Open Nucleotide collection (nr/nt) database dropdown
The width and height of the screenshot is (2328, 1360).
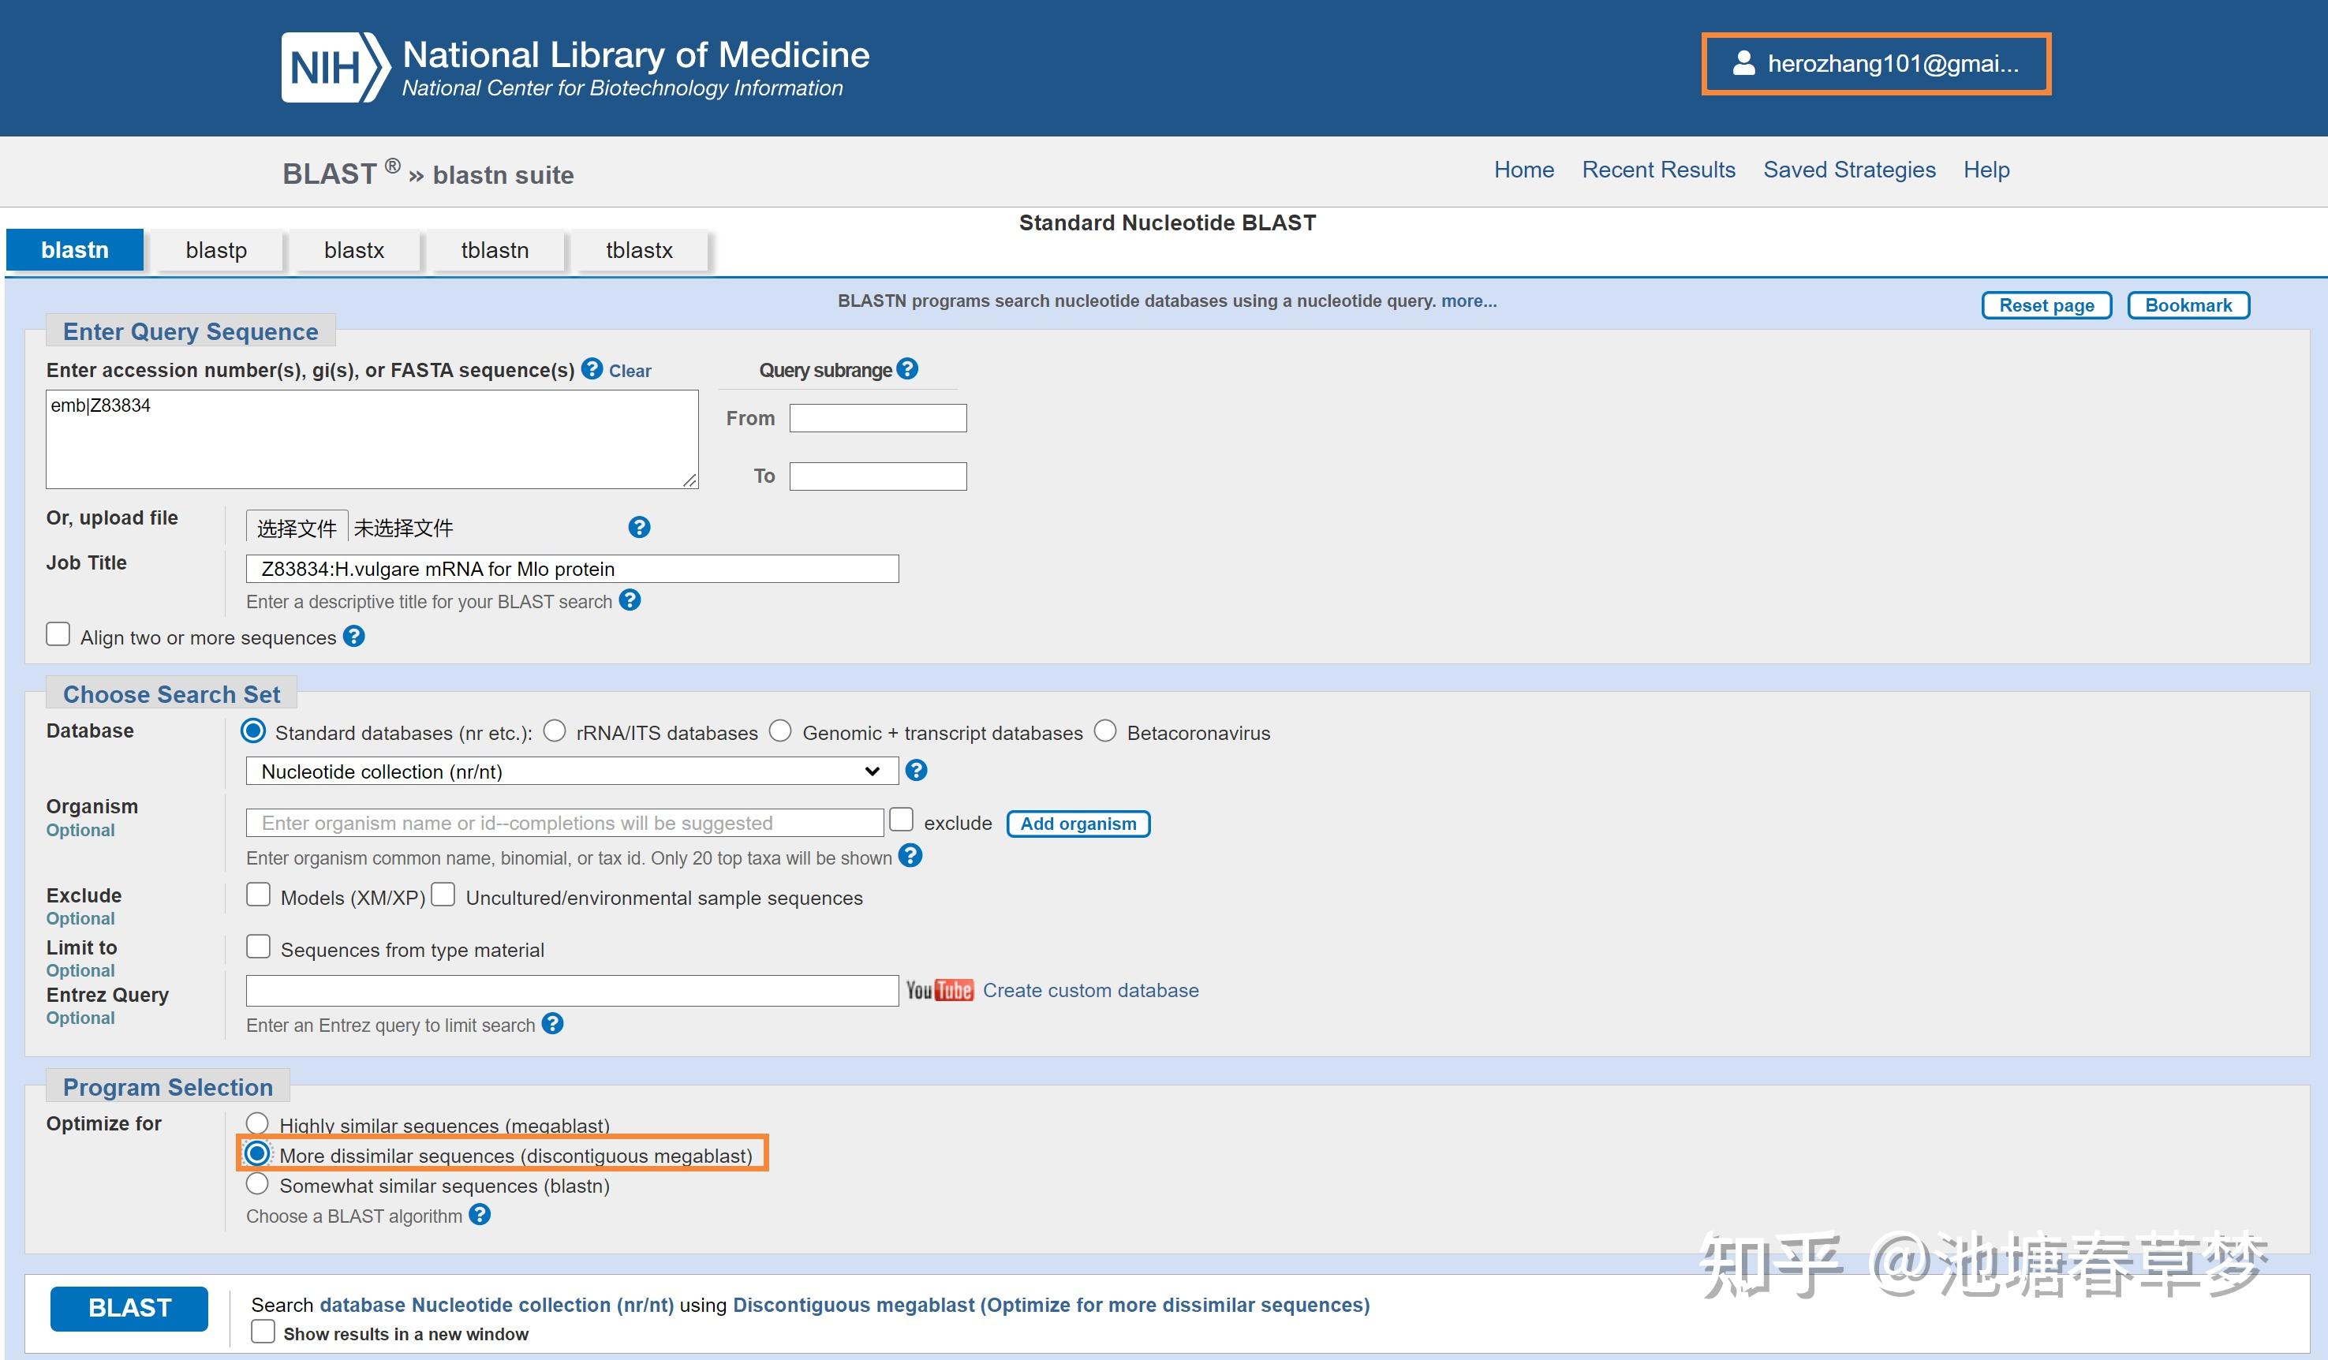[571, 771]
